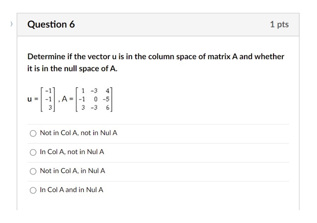
Task: Click the empty circle next to the second option
Action: coord(34,152)
